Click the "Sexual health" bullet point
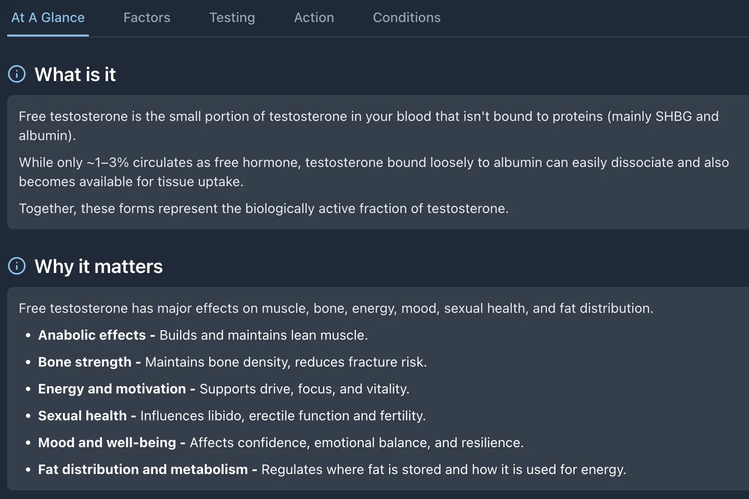This screenshot has height=499, width=749. pyautogui.click(x=231, y=416)
